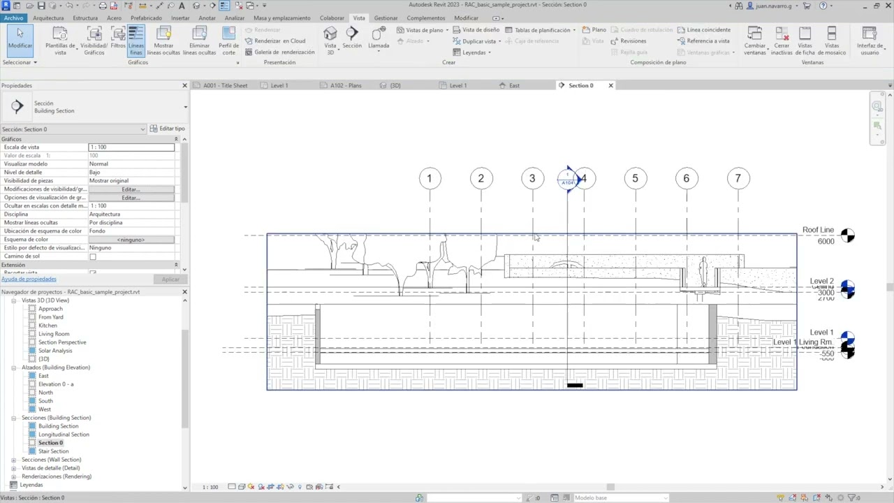Expand the Seleccionar panel dropdown

point(20,62)
